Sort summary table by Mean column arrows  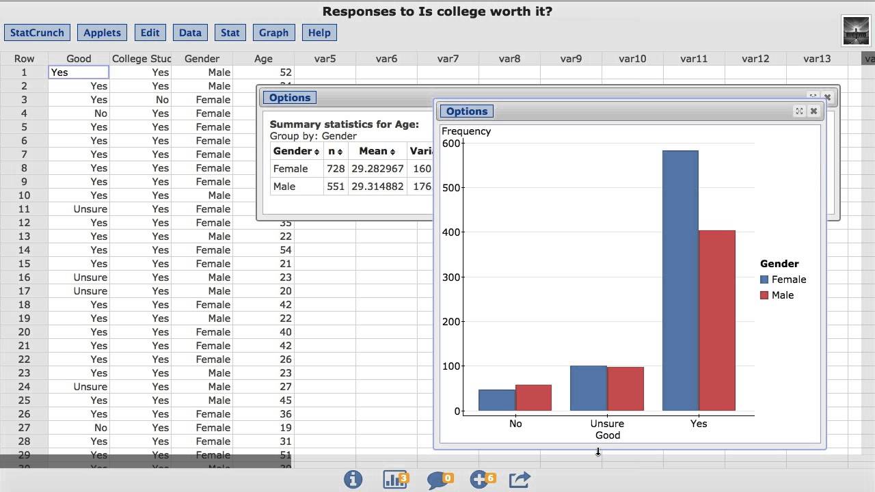tap(392, 152)
